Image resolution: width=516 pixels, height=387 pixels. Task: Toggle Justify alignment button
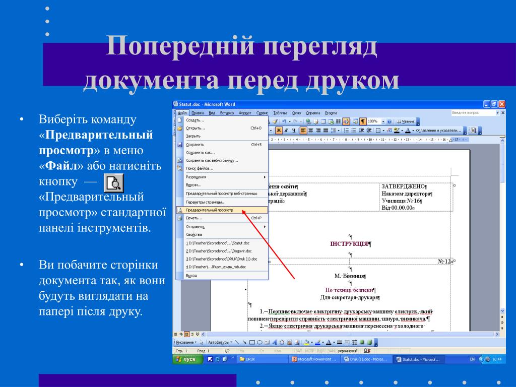[x=326, y=131]
